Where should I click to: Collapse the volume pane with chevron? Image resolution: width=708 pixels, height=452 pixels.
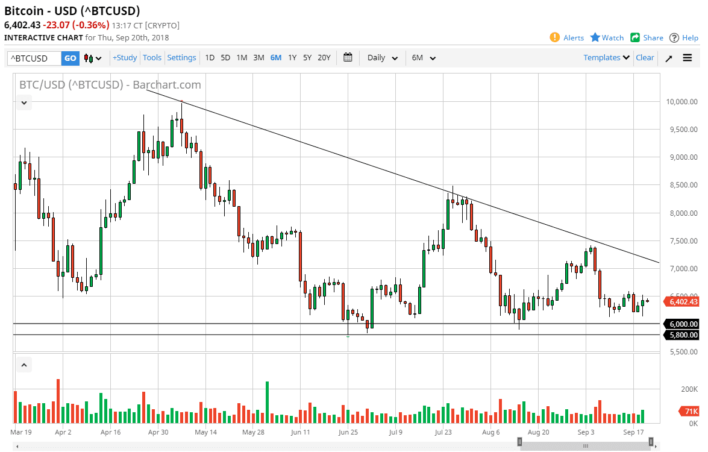(24, 365)
